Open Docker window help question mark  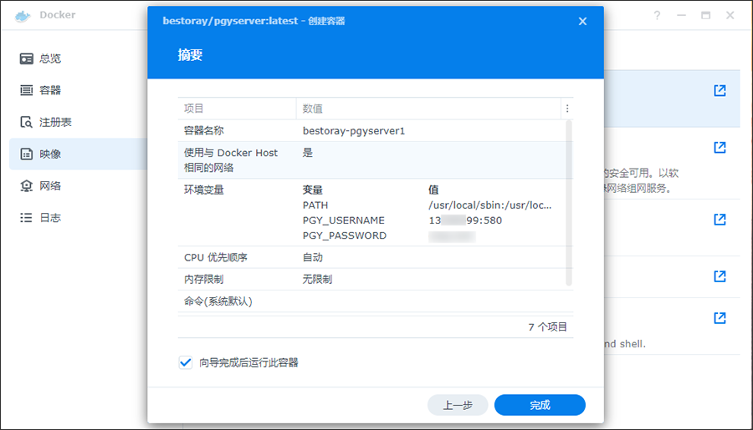(657, 15)
